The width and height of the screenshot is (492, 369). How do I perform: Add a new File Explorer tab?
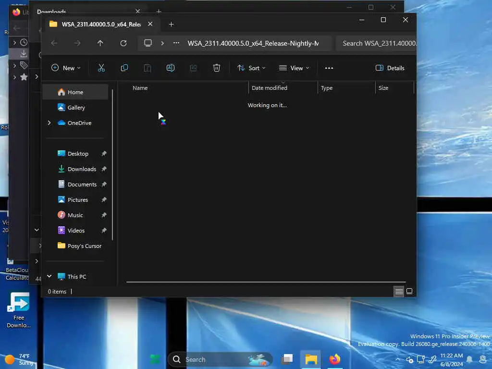click(172, 24)
